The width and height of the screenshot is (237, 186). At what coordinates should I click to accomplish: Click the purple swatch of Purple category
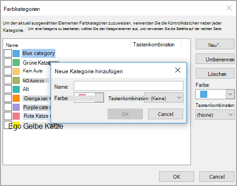(x=16, y=107)
